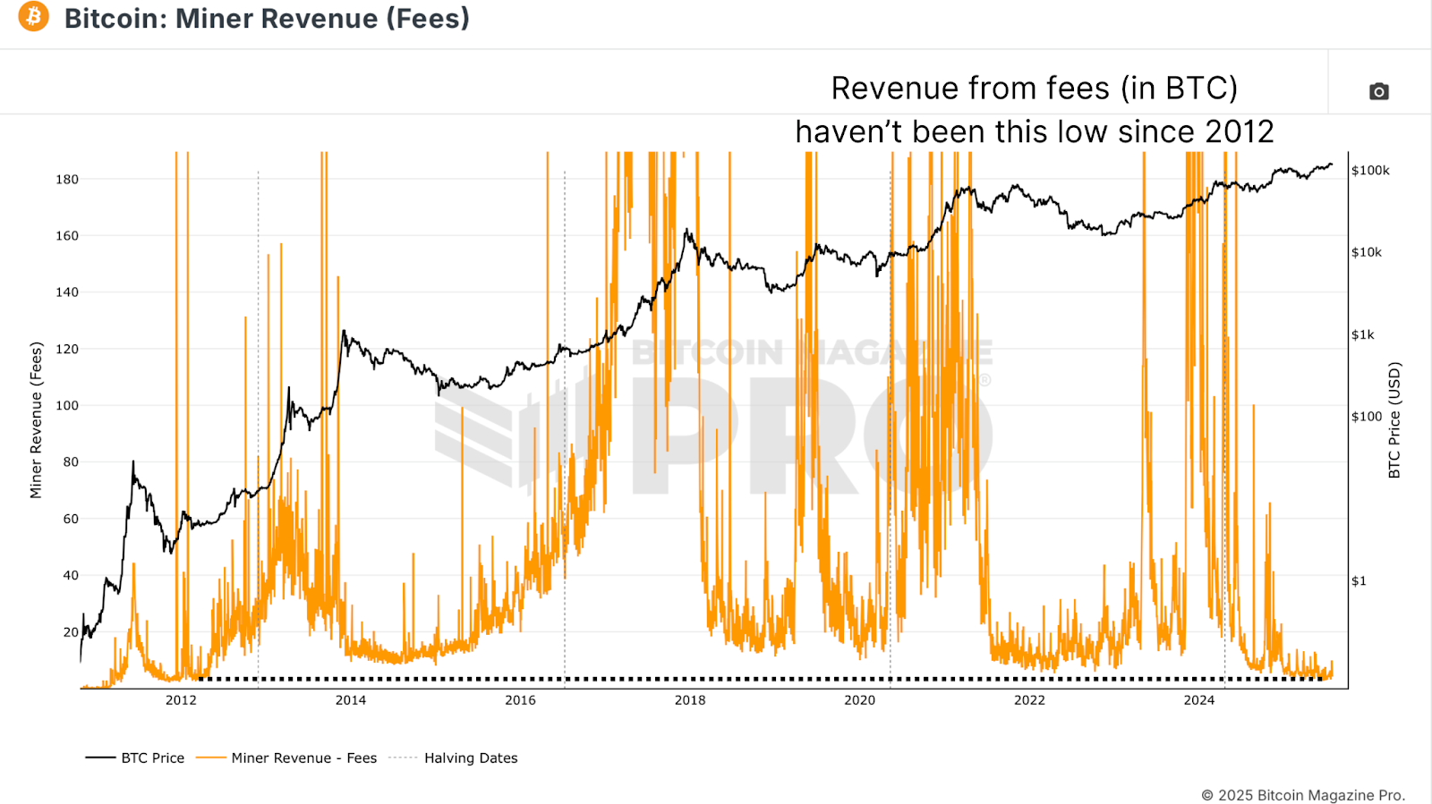Click the camera snapshot download icon
1432x804 pixels.
1378,91
